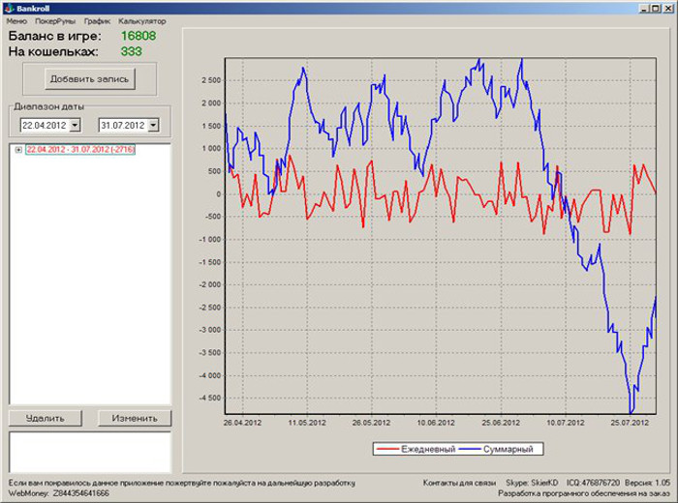678x503 pixels.
Task: Open the Калькулятор menu
Action: 142,20
